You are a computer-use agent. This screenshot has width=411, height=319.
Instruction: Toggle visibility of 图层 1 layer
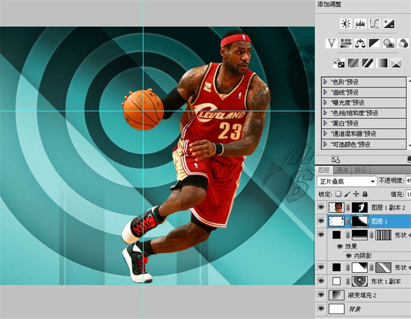(x=321, y=221)
